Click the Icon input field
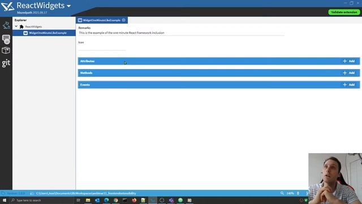The height and width of the screenshot is (204, 362). [x=102, y=48]
